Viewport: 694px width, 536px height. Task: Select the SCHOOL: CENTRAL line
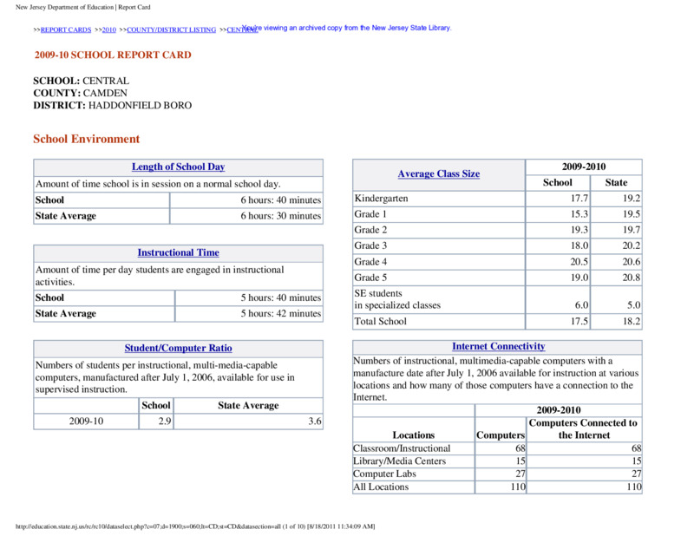point(82,81)
